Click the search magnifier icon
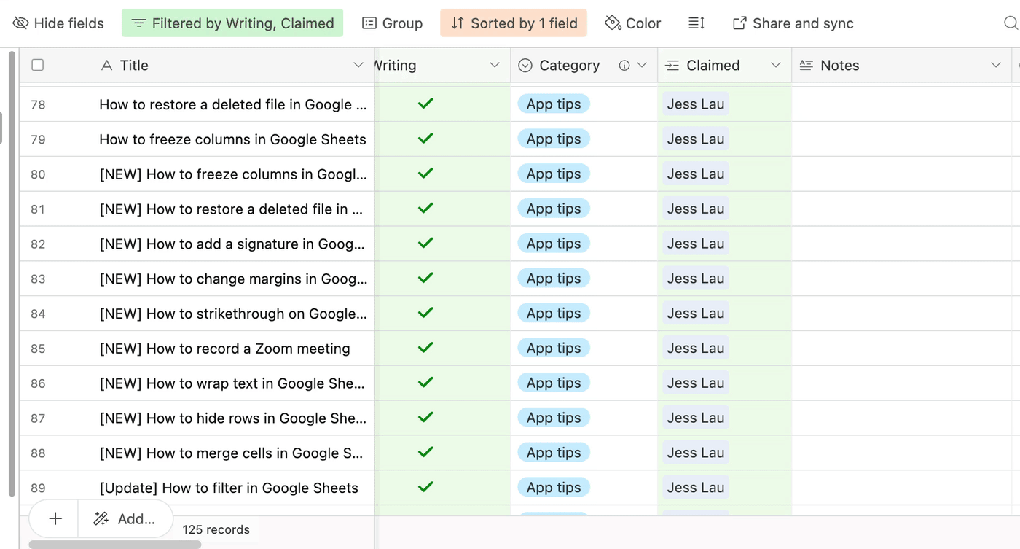 tap(1011, 23)
